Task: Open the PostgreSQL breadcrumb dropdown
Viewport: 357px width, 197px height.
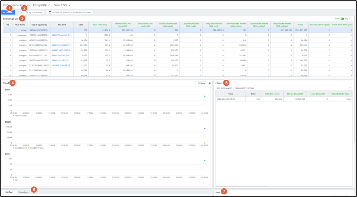Action: [x=42, y=5]
